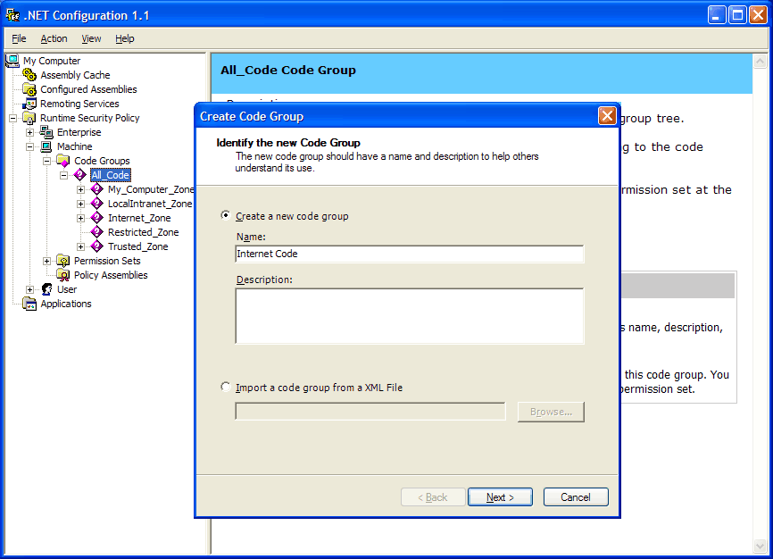
Task: Open the Help menu
Action: click(125, 38)
